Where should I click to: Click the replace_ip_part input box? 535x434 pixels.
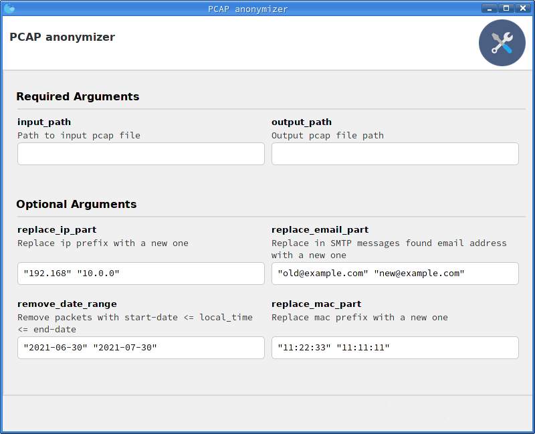coord(141,274)
